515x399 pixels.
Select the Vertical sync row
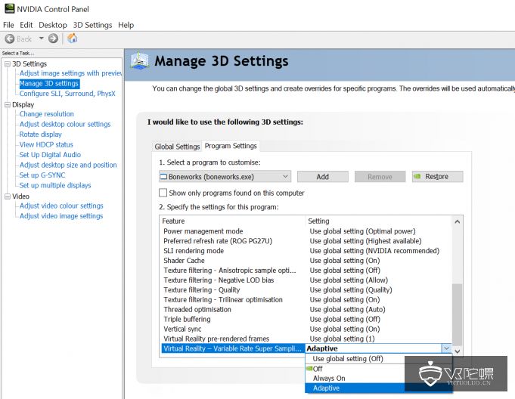[306, 329]
